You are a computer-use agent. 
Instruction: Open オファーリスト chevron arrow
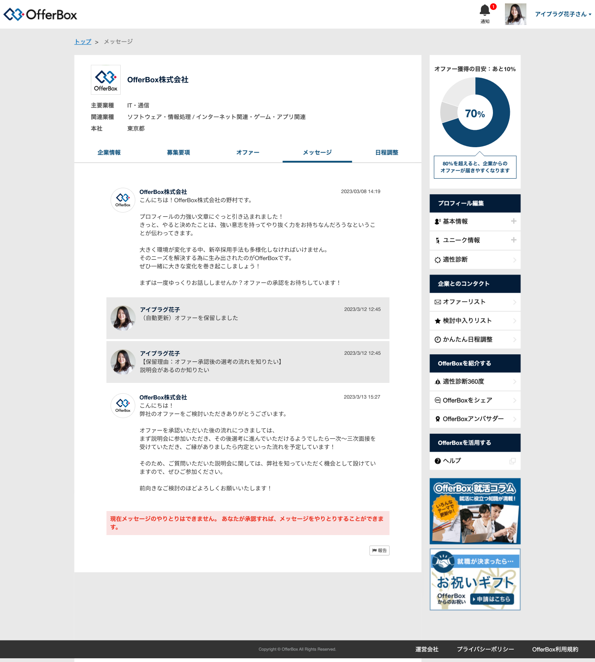pyautogui.click(x=514, y=302)
